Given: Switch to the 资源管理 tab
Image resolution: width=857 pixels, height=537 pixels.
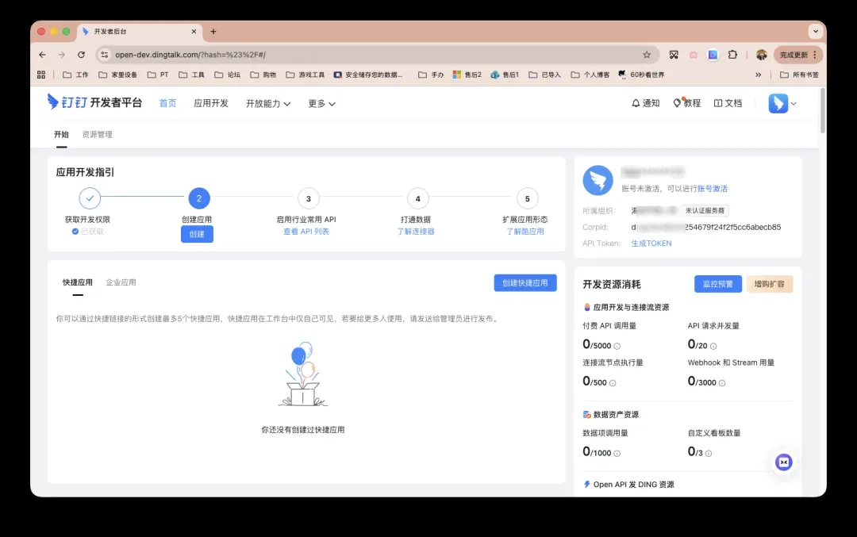Looking at the screenshot, I should [98, 135].
